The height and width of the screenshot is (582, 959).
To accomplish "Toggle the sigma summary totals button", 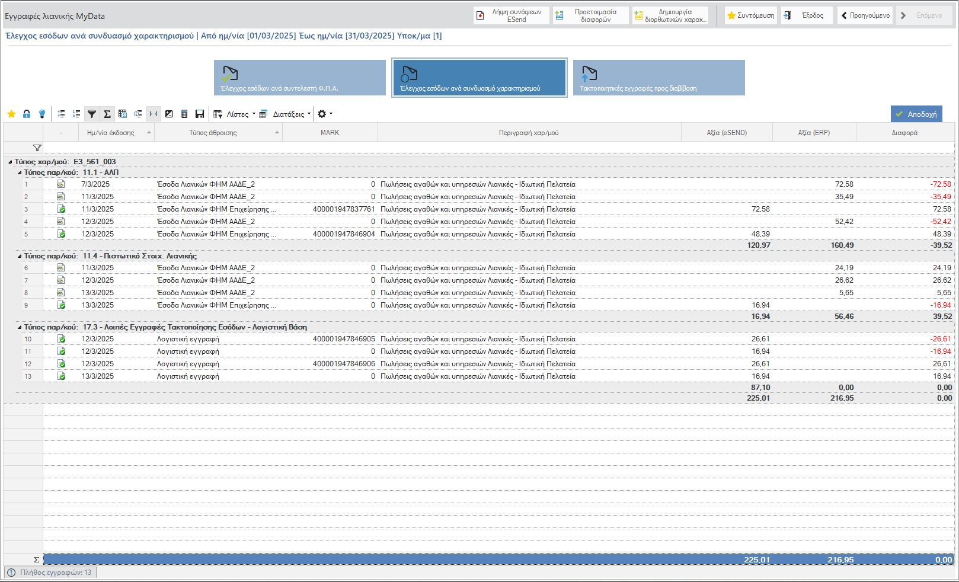I will pyautogui.click(x=107, y=114).
